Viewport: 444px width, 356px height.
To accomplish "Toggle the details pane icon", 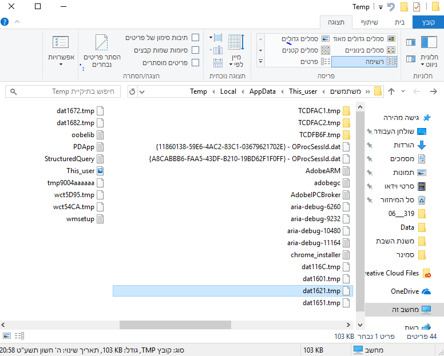I will pos(411,59).
